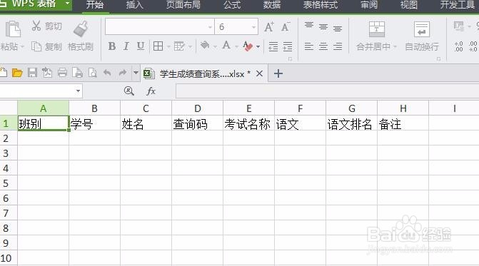The image size is (479, 266).
Task: Align text to top
Action: pyautogui.click(x=309, y=26)
